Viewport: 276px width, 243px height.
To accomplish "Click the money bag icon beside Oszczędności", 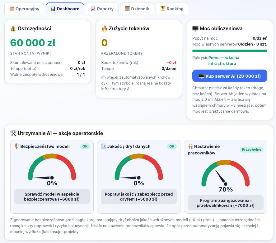I will [x=13, y=29].
